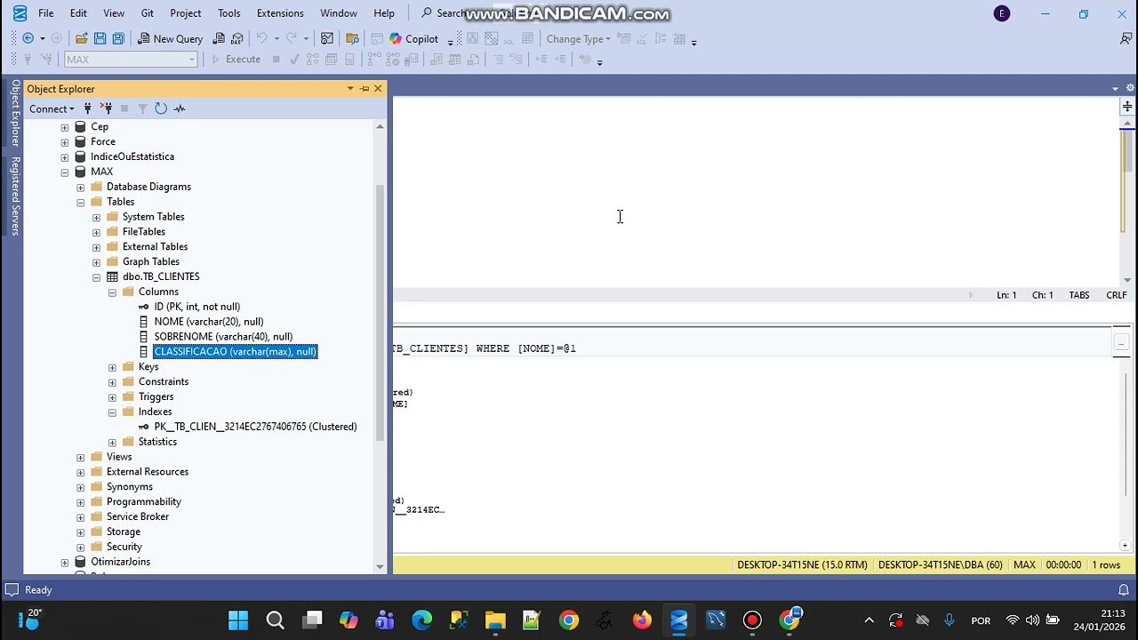
Task: Open Microsoft Edge from the taskbar
Action: 421,620
